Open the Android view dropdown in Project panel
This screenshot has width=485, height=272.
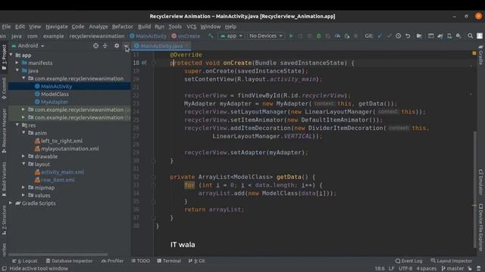[28, 45]
